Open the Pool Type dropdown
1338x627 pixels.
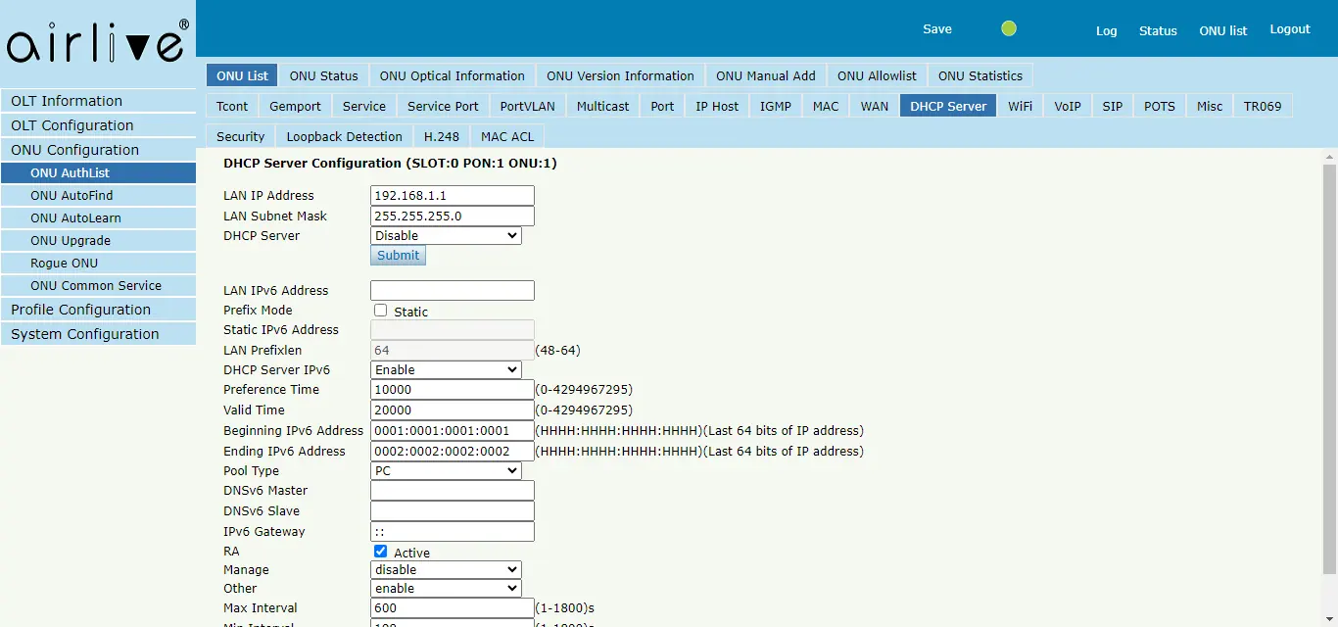point(446,470)
